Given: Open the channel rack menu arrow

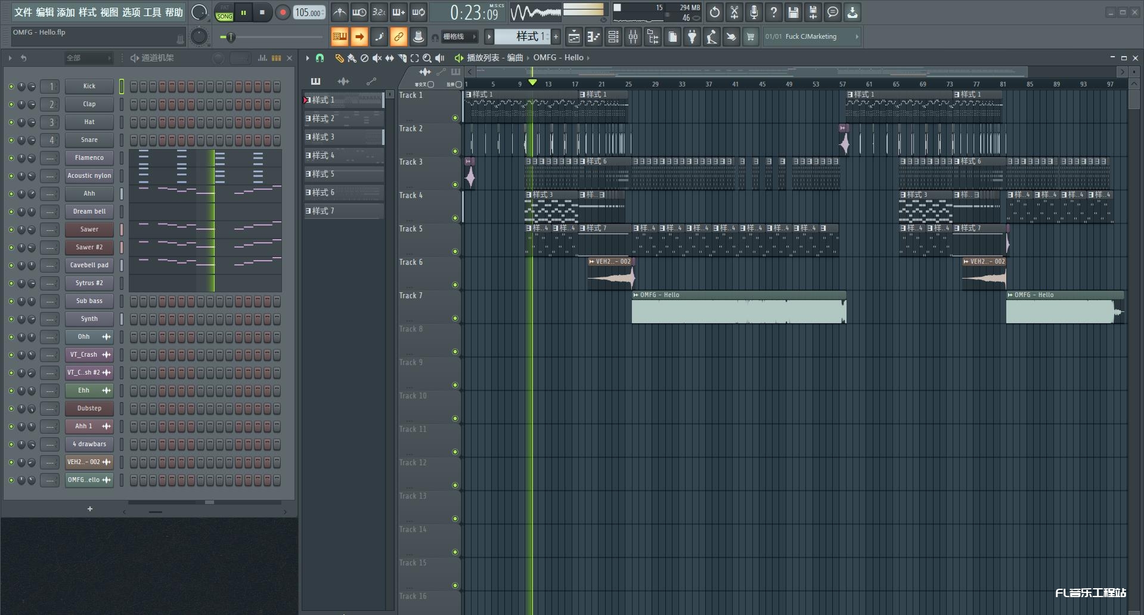Looking at the screenshot, I should click(x=10, y=58).
